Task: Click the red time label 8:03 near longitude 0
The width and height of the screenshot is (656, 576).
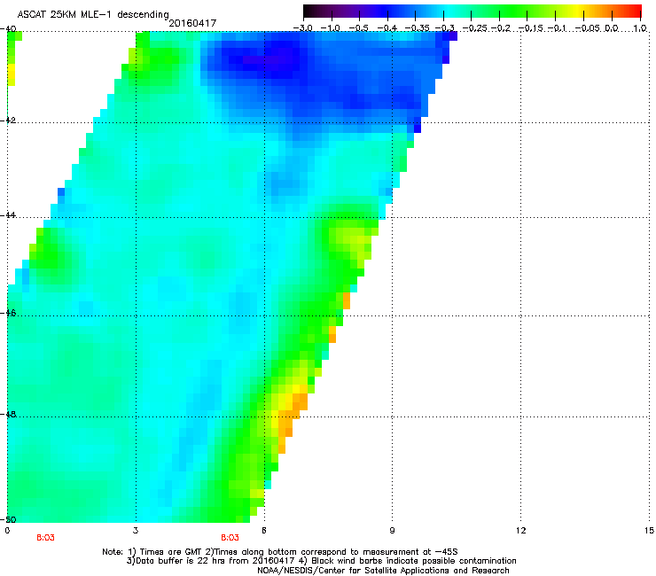Action: pos(45,538)
